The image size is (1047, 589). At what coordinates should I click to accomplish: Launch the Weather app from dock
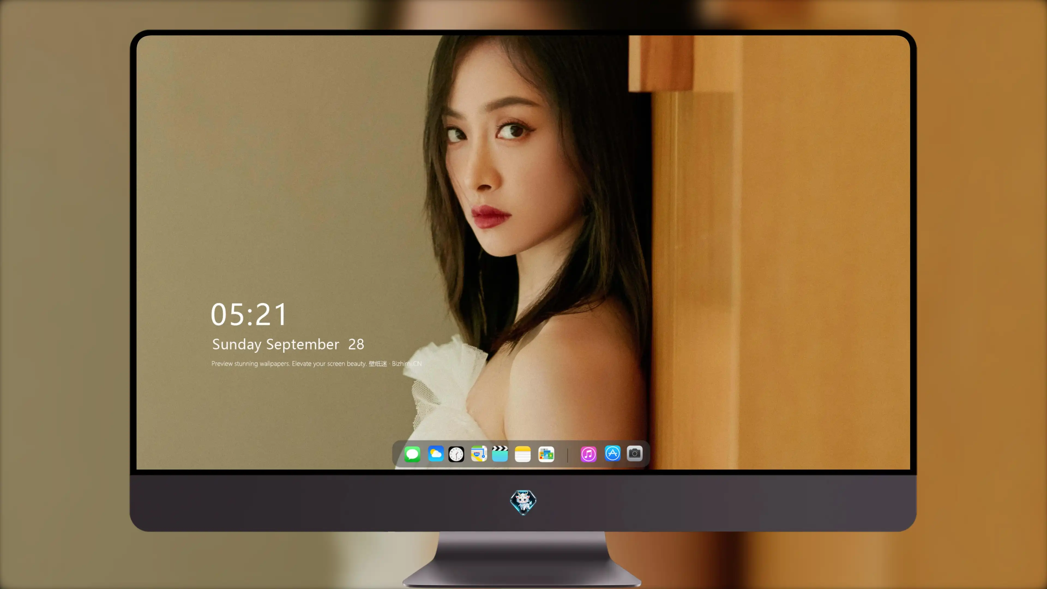(435, 454)
